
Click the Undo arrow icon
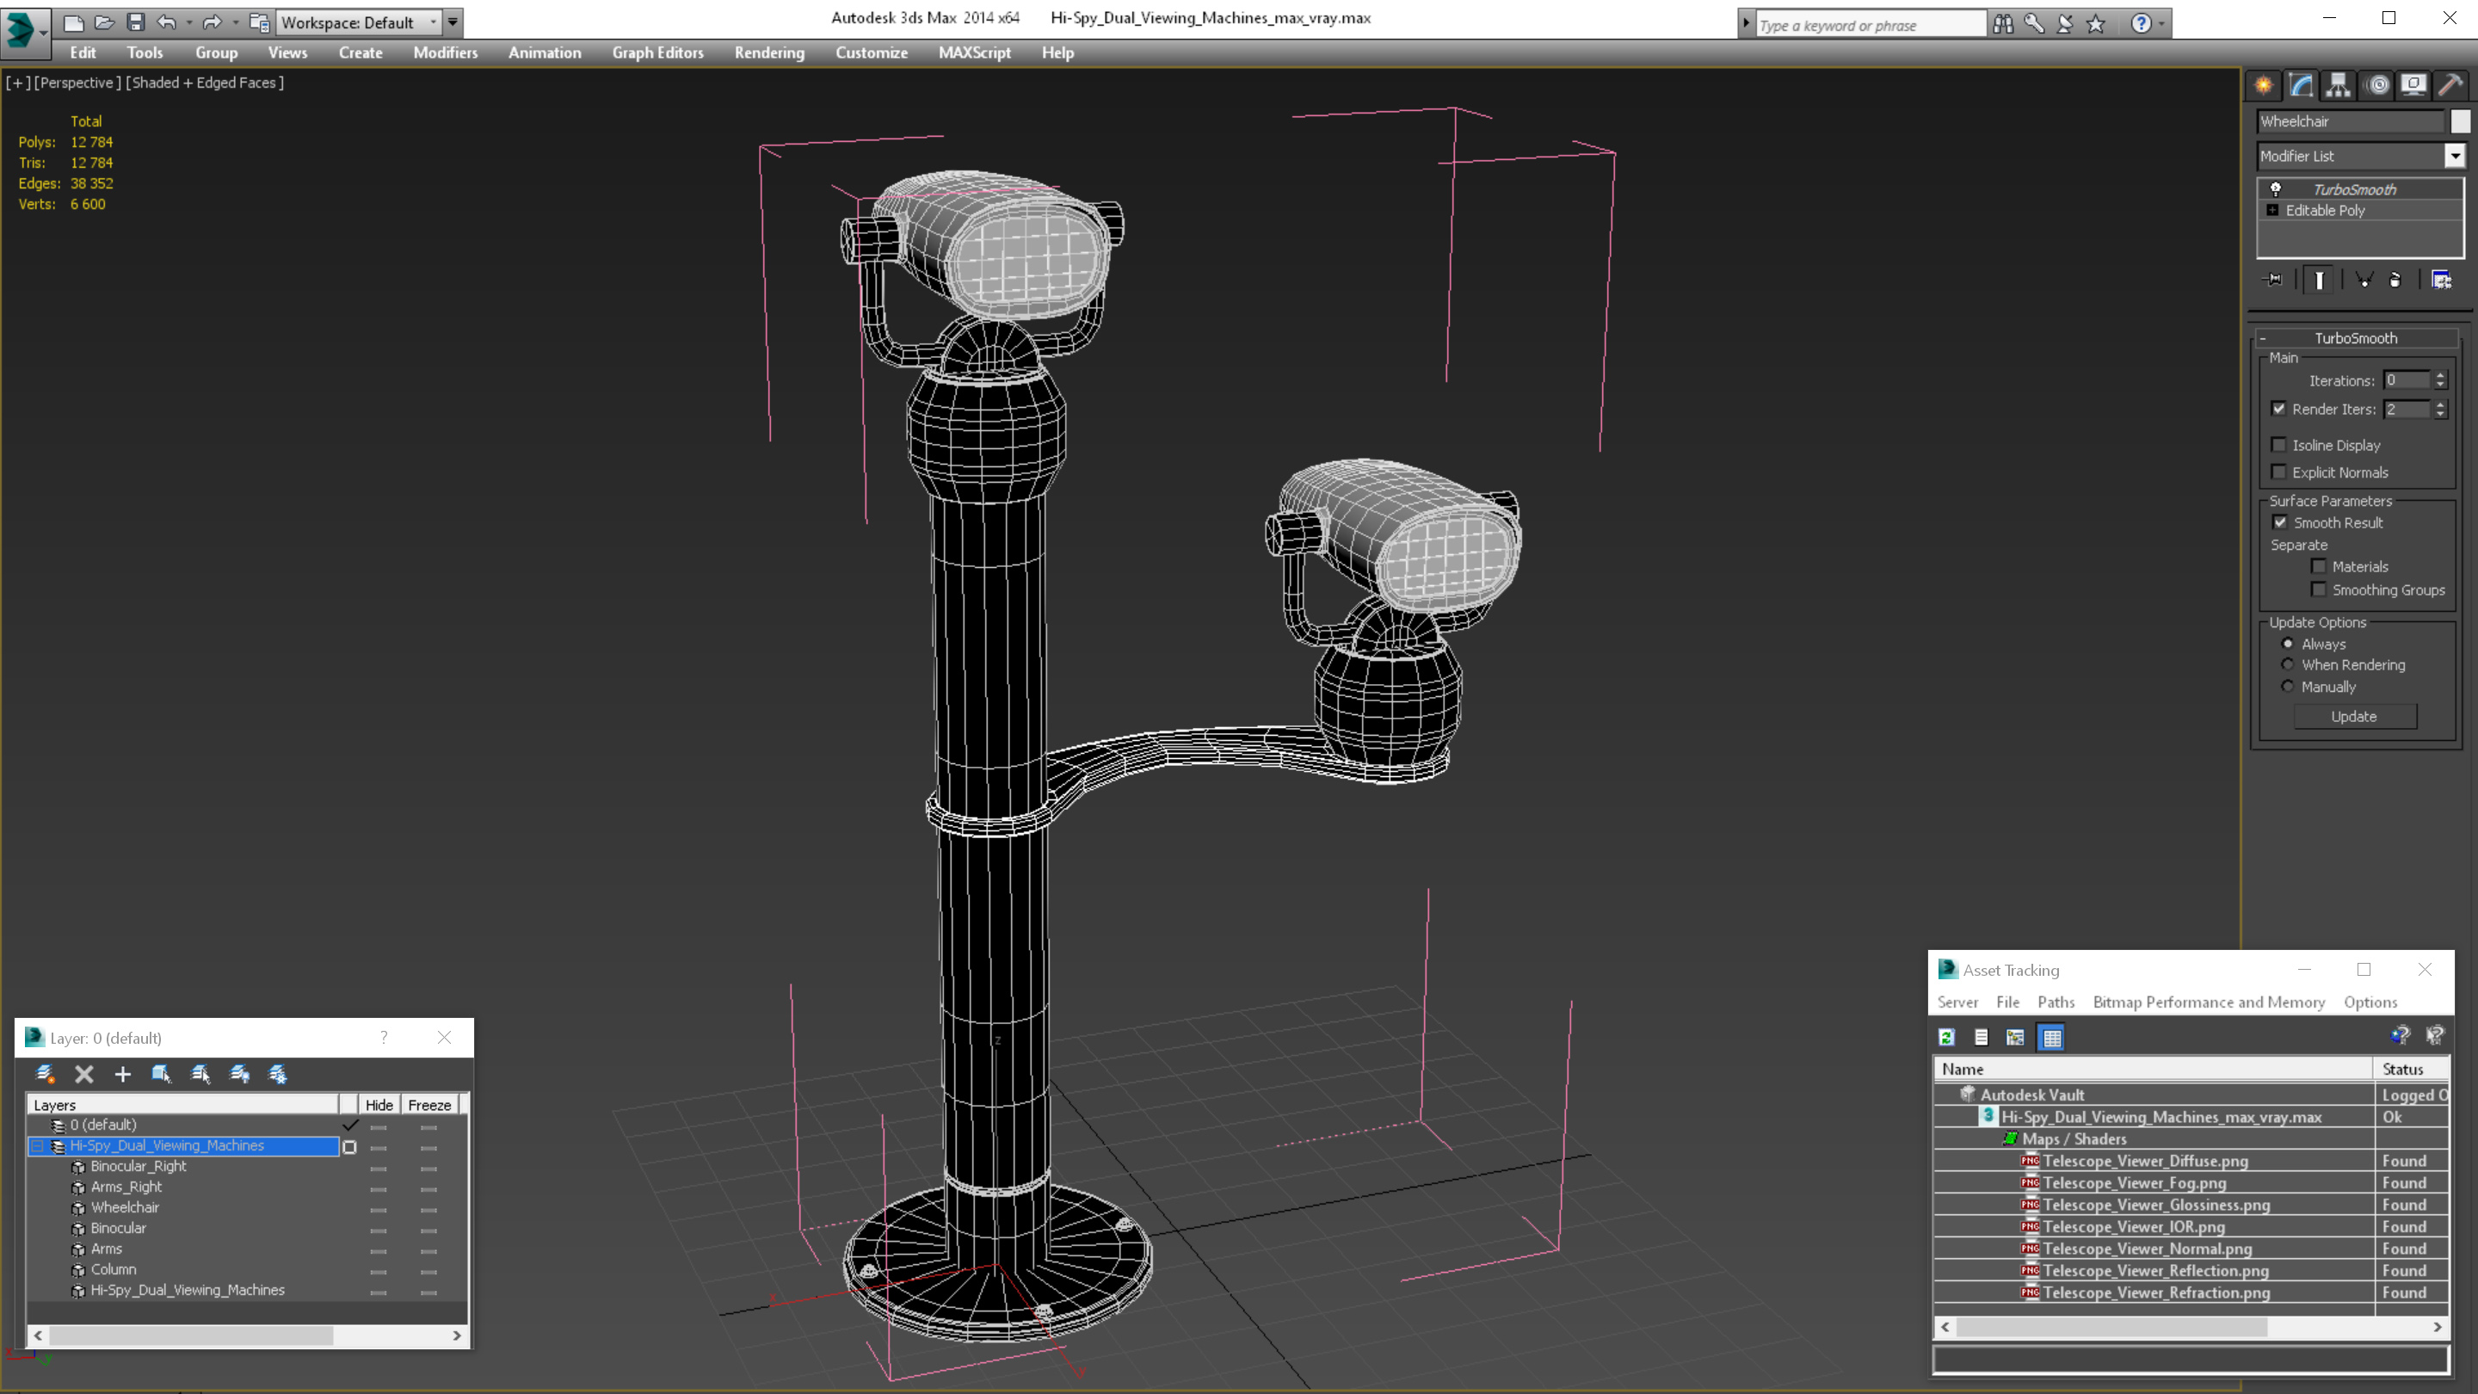[x=166, y=22]
